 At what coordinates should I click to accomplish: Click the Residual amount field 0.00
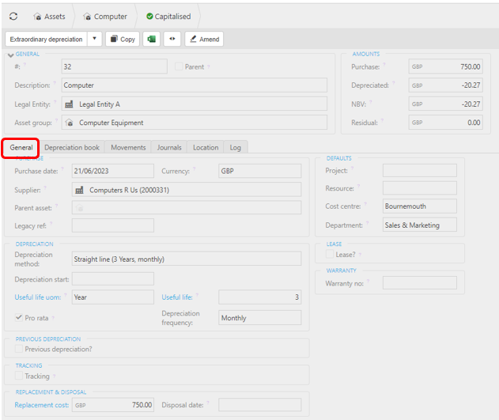(x=445, y=123)
